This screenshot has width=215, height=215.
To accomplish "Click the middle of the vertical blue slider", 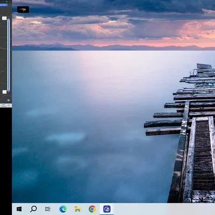I will coord(9,55).
